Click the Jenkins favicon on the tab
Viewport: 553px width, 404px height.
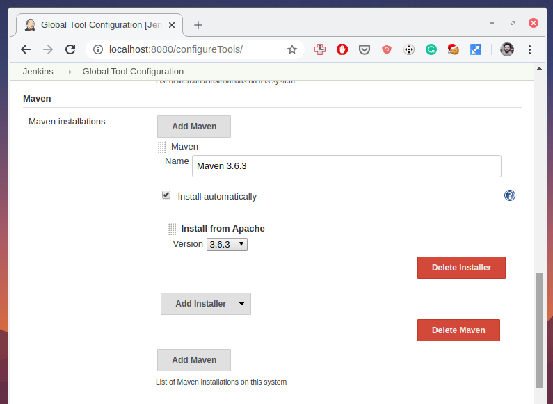30,25
